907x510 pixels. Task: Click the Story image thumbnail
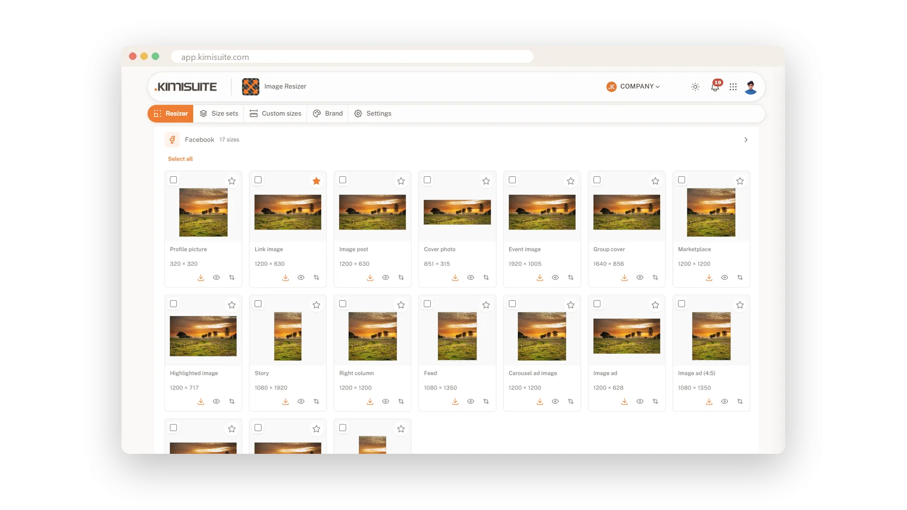coord(288,336)
